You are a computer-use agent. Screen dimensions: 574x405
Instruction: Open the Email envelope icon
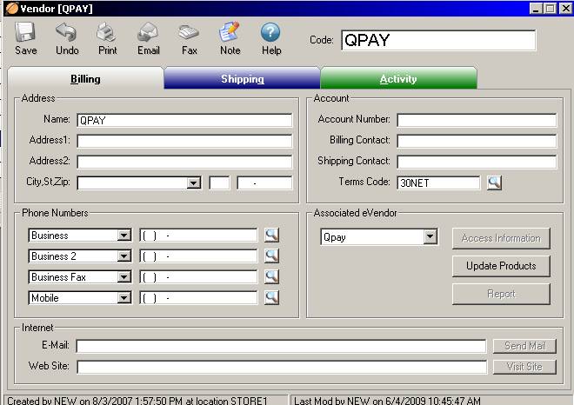148,32
